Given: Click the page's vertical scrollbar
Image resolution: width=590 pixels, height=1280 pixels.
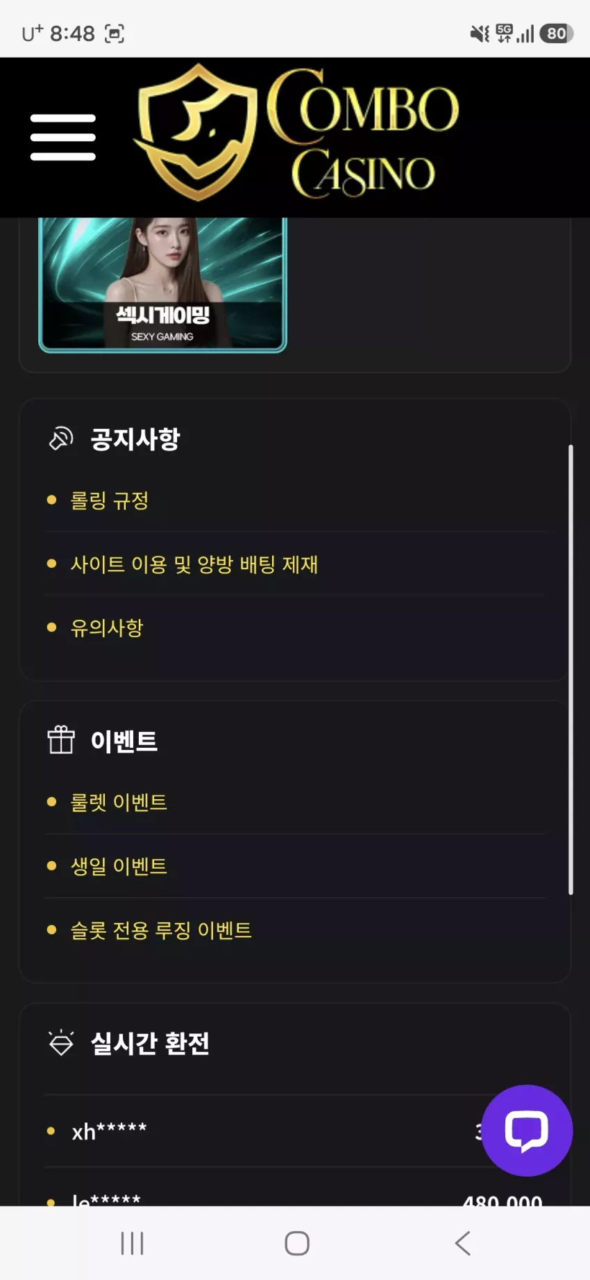Looking at the screenshot, I should click(x=571, y=670).
